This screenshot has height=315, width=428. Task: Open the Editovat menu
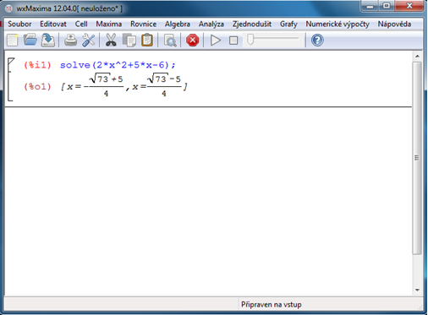click(53, 24)
